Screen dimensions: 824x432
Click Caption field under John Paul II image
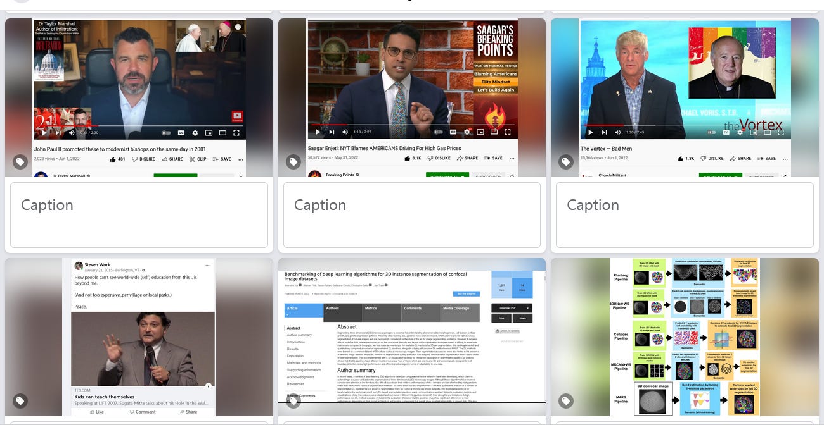tap(139, 215)
